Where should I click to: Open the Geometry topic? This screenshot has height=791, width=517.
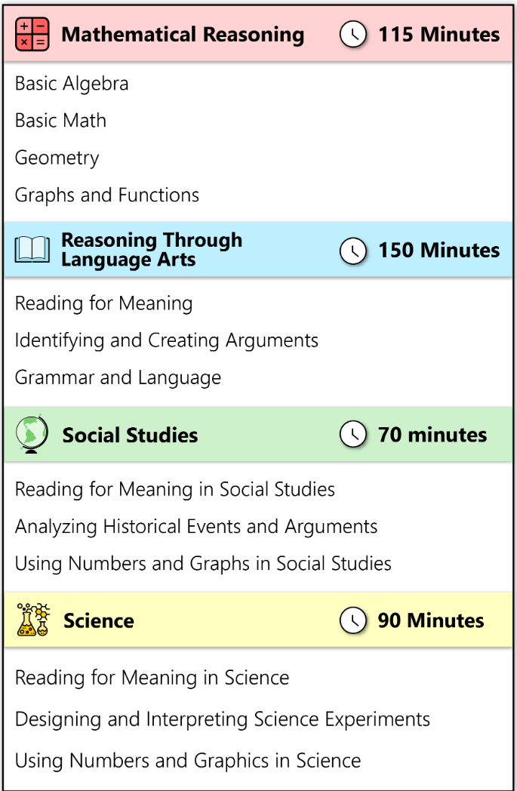(57, 158)
